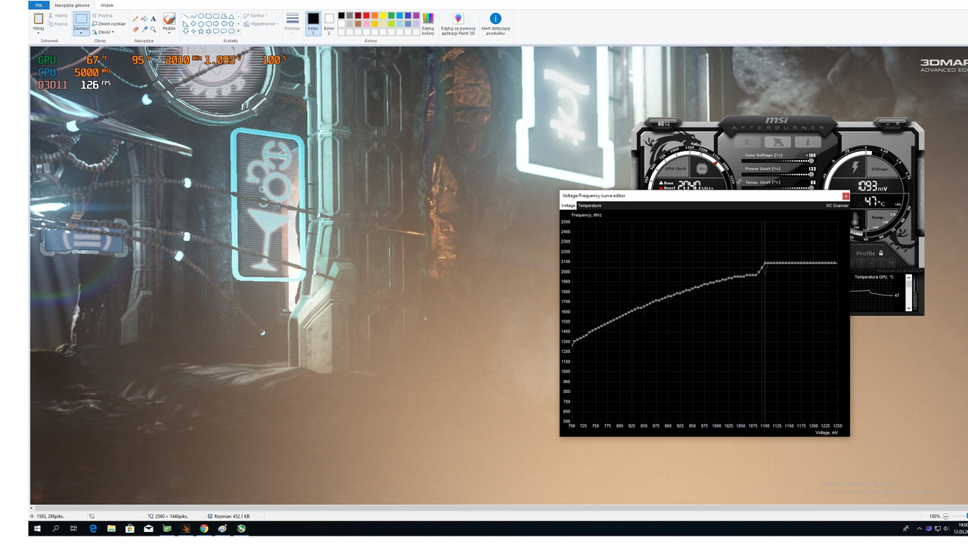Activate the Magnifier tool

tap(154, 29)
